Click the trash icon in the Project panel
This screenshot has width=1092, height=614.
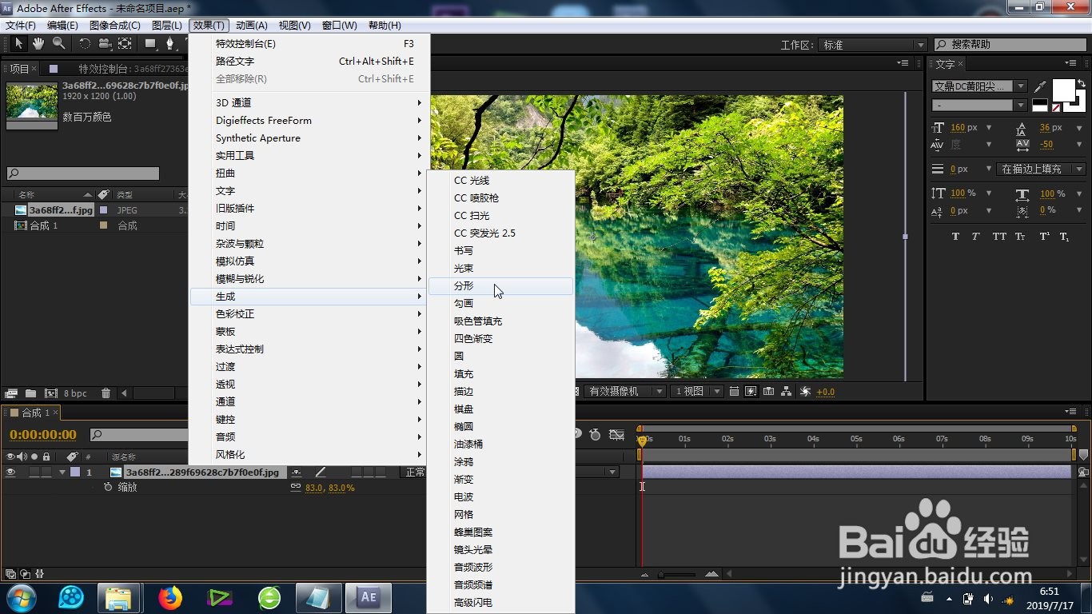[x=106, y=393]
